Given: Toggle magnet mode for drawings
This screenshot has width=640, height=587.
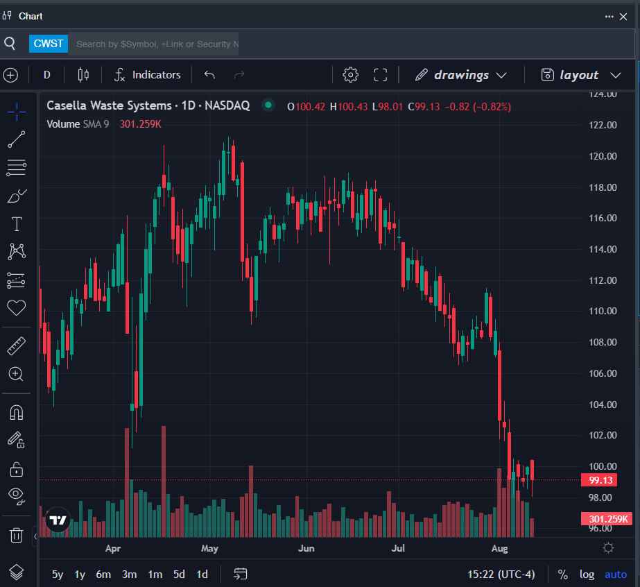Looking at the screenshot, I should pos(16,412).
